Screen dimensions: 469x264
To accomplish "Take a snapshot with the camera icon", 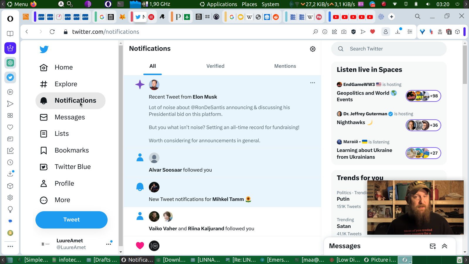I will coord(344,32).
